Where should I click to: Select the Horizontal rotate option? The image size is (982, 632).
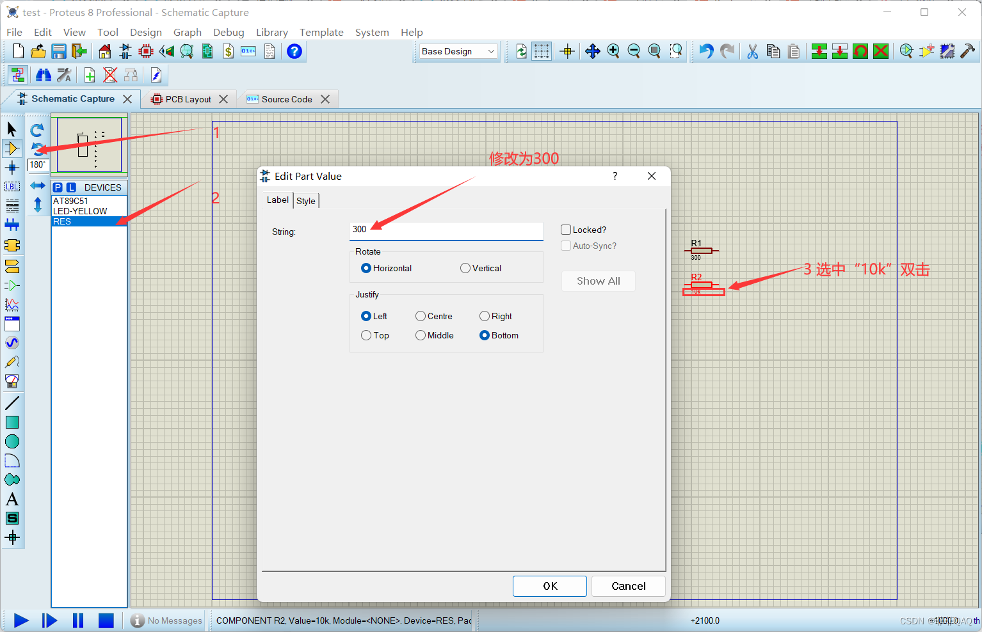click(366, 268)
